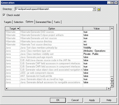Click the Target column sort arrow
This screenshot has width=119, height=105.
point(18,29)
